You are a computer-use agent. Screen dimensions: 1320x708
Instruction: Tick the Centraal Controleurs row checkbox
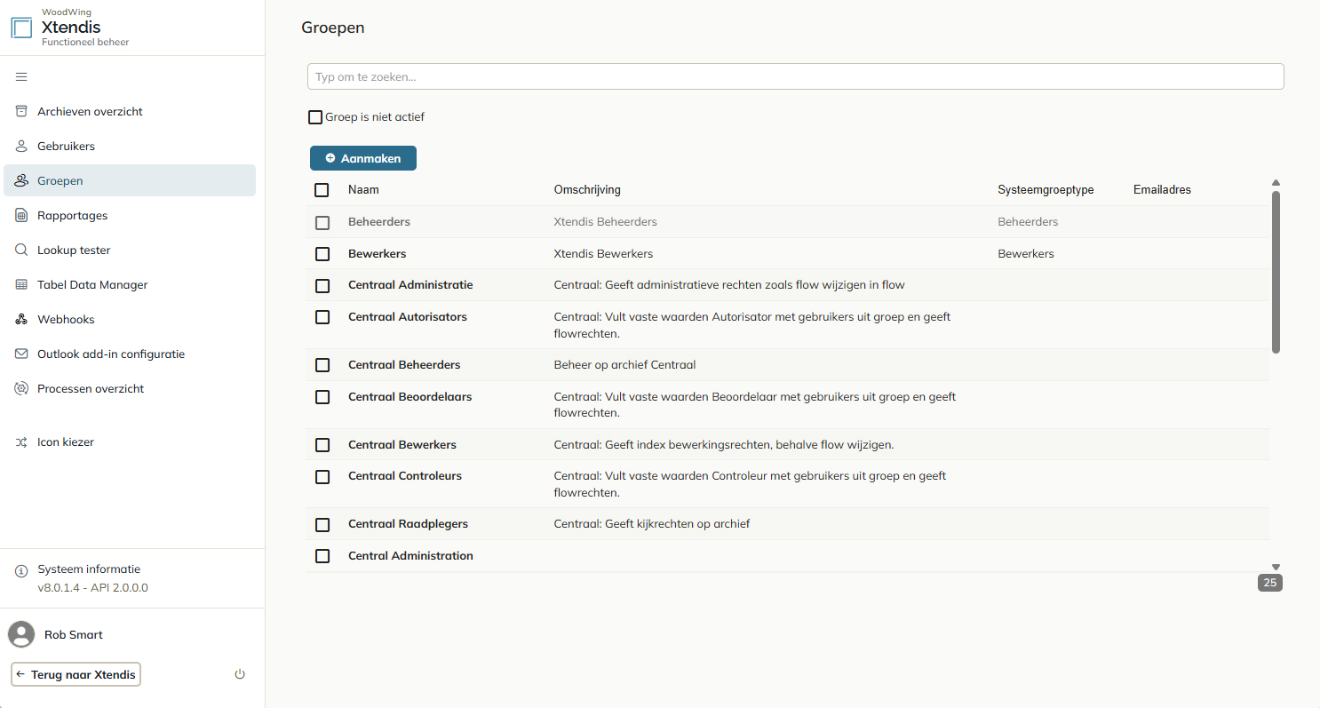322,476
